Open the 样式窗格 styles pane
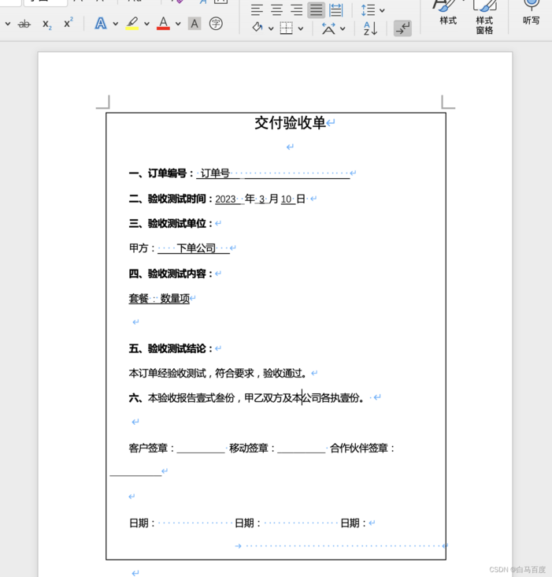The image size is (552, 577). [x=484, y=17]
